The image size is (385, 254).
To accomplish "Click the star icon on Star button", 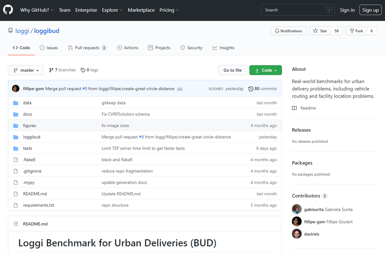I will 315,31.
